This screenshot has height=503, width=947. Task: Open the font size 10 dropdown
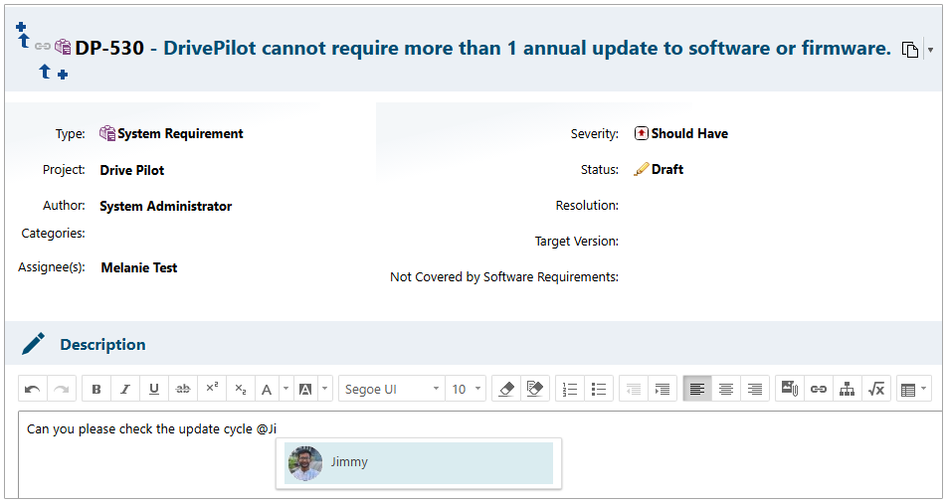click(x=467, y=389)
